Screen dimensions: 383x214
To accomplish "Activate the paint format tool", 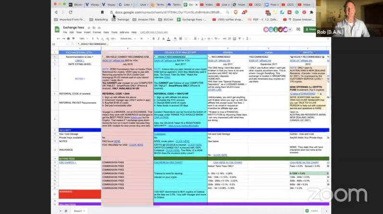I will coord(73,38).
